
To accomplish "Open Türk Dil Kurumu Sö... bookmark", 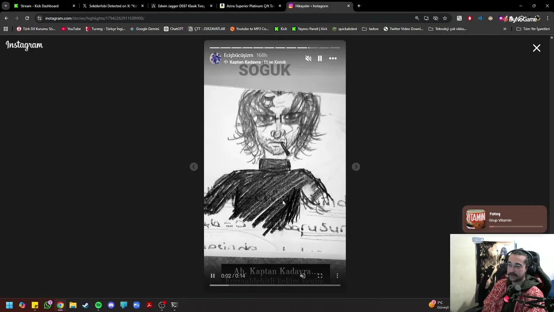I will click(x=36, y=29).
